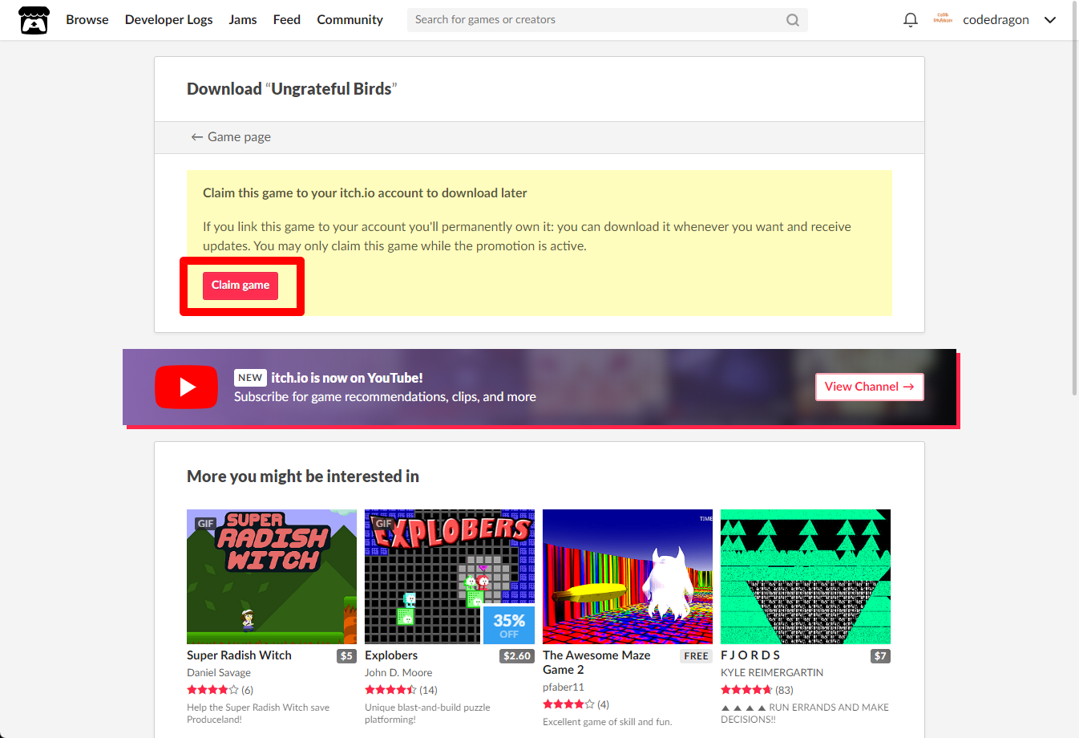Image resolution: width=1079 pixels, height=738 pixels.
Task: Open The Awesome Maze Game 2 title
Action: [x=596, y=663]
